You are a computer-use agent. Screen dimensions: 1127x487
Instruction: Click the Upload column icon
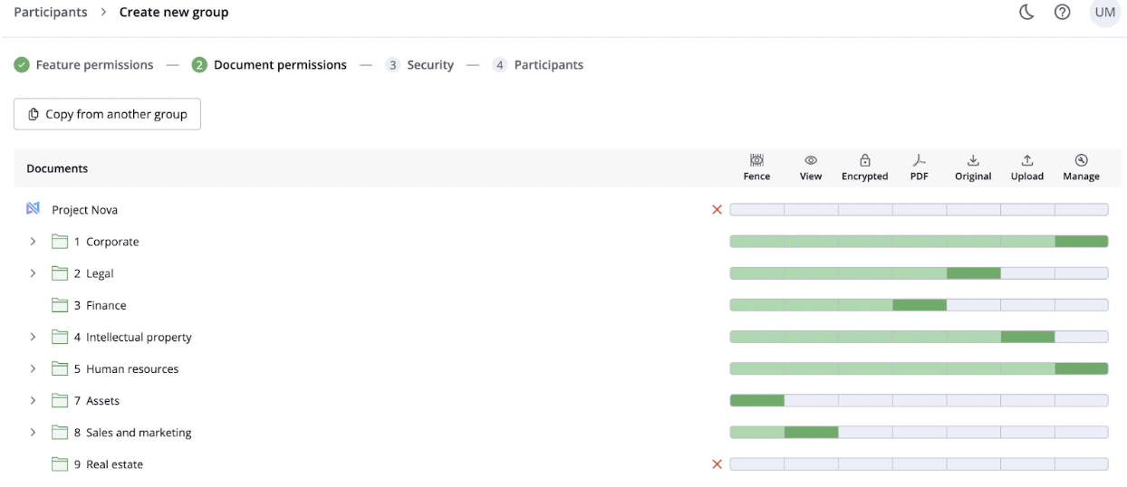coord(1027,160)
